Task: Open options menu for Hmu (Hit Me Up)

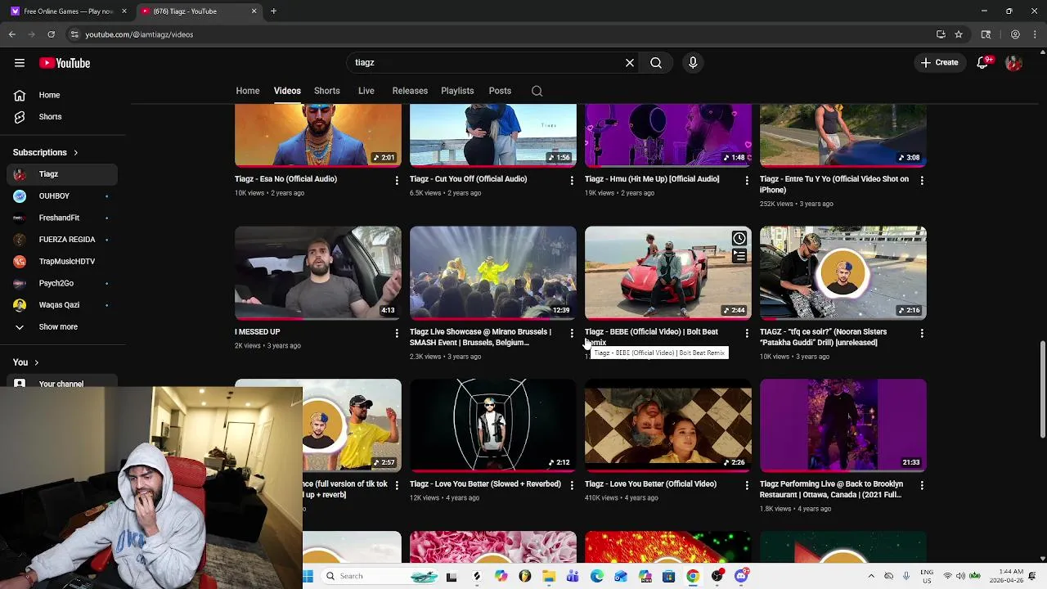Action: pyautogui.click(x=747, y=180)
